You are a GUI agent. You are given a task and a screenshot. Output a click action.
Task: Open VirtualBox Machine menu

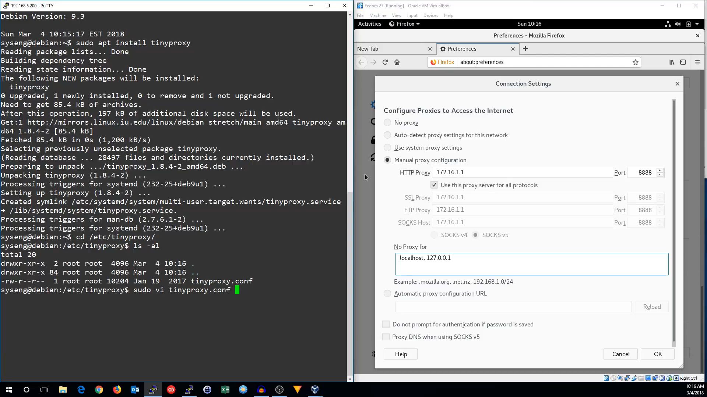pos(378,15)
